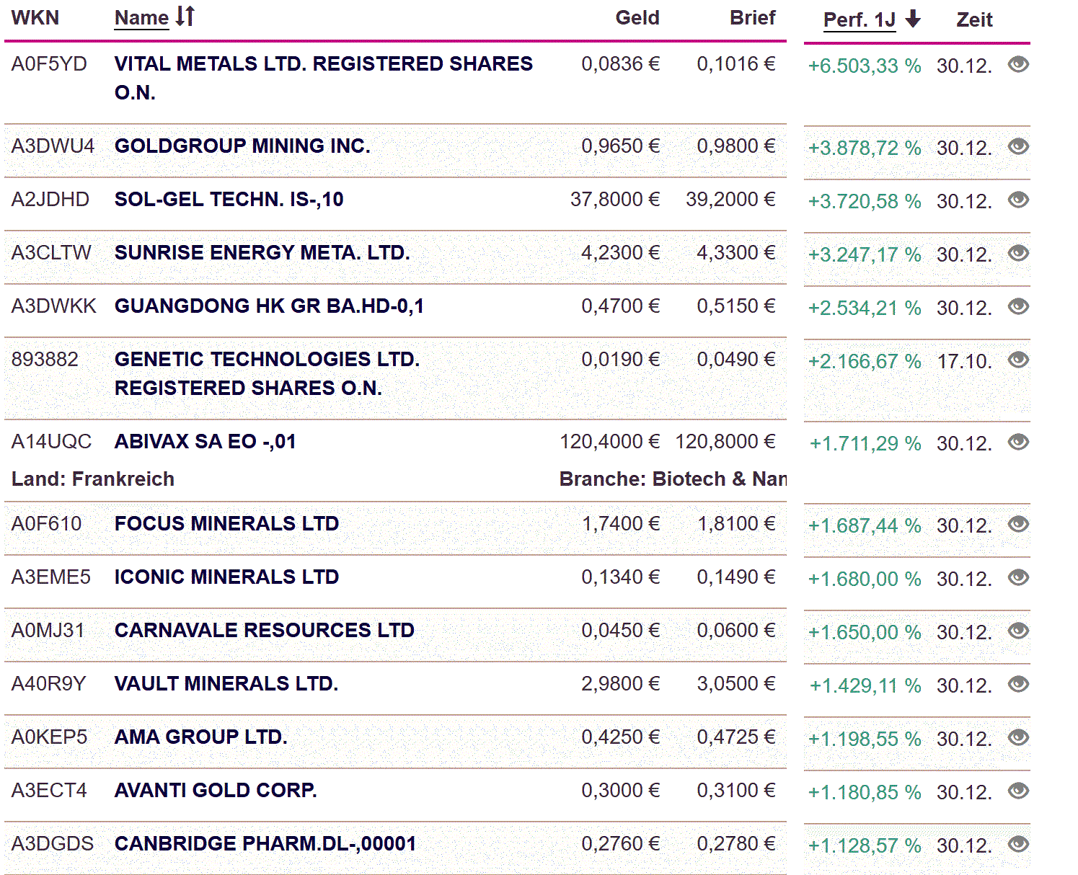This screenshot has width=1078, height=875.
Task: Open Vault Minerals Ltd. stock link
Action: click(x=226, y=684)
